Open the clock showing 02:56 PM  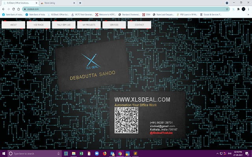pyautogui.click(x=238, y=153)
